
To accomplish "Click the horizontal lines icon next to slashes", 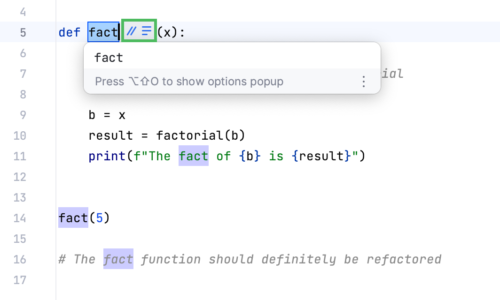I will click(x=147, y=31).
